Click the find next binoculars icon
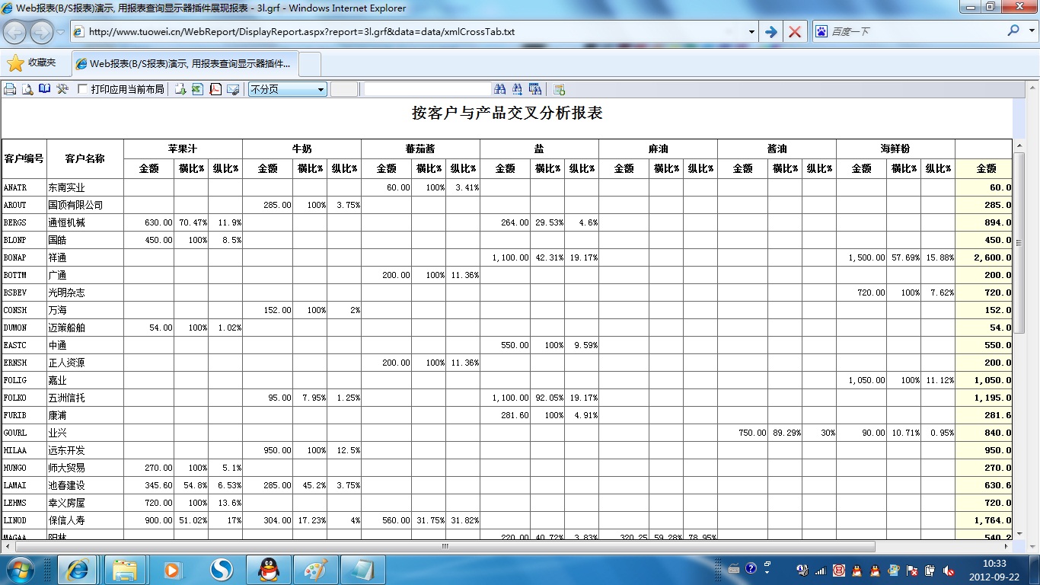1040x585 pixels. pyautogui.click(x=518, y=89)
